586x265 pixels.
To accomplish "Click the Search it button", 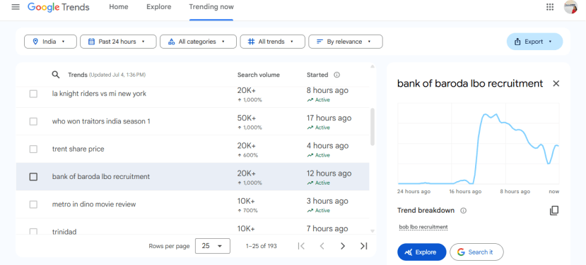I will pyautogui.click(x=476, y=252).
